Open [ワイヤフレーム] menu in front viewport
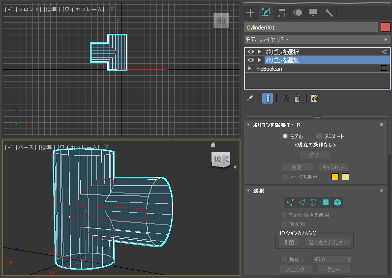Image resolution: width=392 pixels, height=278 pixels. coord(83,9)
